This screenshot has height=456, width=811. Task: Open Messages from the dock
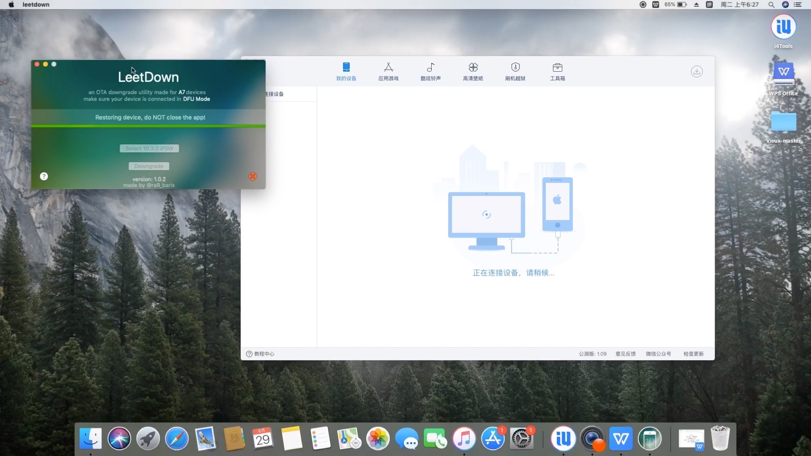(x=406, y=438)
